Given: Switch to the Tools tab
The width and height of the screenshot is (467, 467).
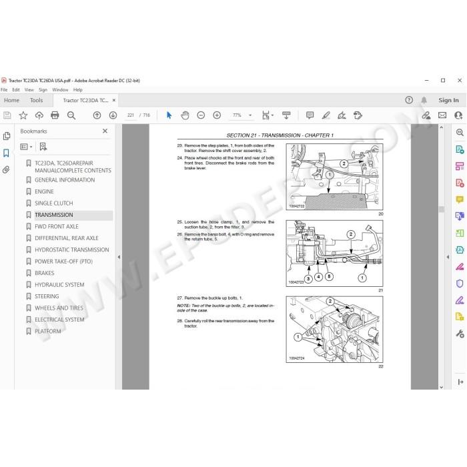Looking at the screenshot, I should (36, 100).
